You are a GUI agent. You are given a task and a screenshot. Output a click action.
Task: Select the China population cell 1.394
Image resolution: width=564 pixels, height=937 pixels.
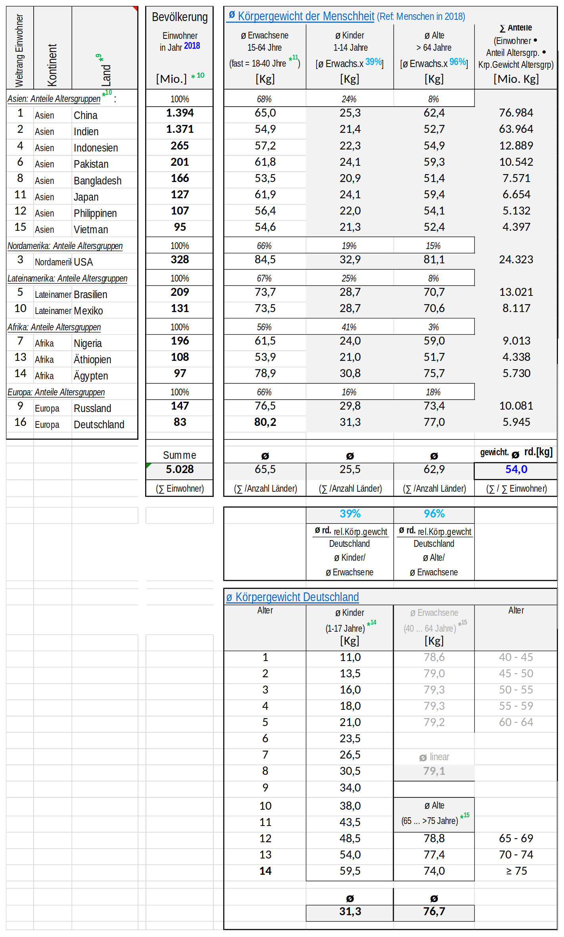click(180, 113)
